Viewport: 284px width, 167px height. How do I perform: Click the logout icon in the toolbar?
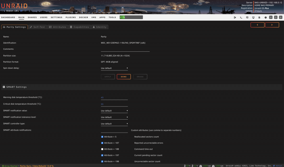click(x=235, y=17)
